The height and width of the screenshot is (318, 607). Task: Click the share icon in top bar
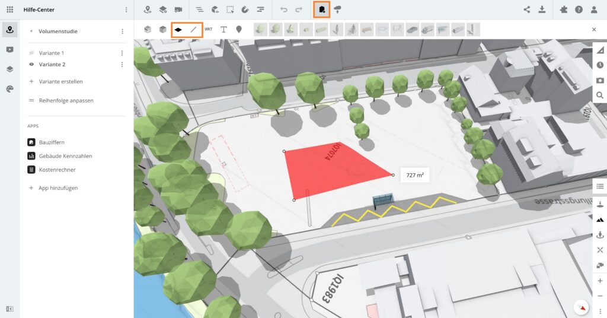point(527,9)
